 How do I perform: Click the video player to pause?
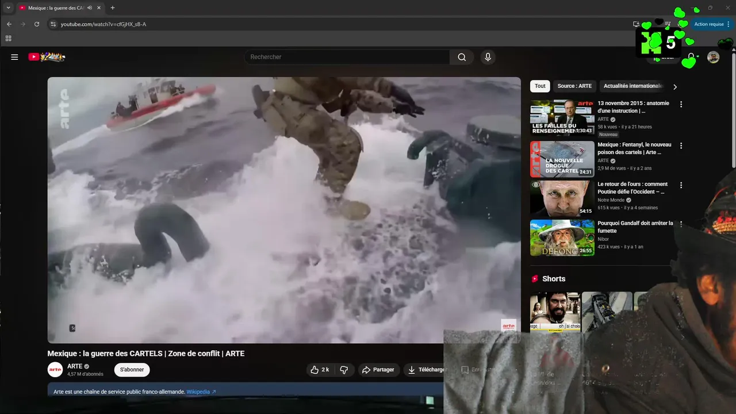coord(284,210)
